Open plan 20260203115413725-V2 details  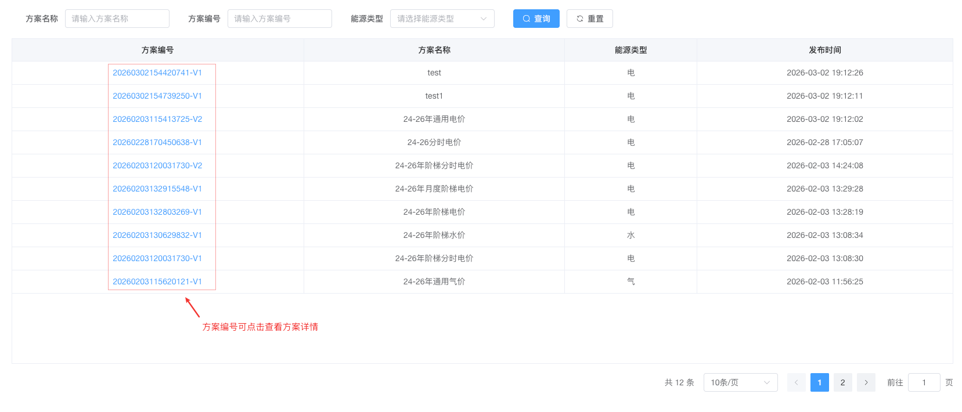pyautogui.click(x=157, y=119)
